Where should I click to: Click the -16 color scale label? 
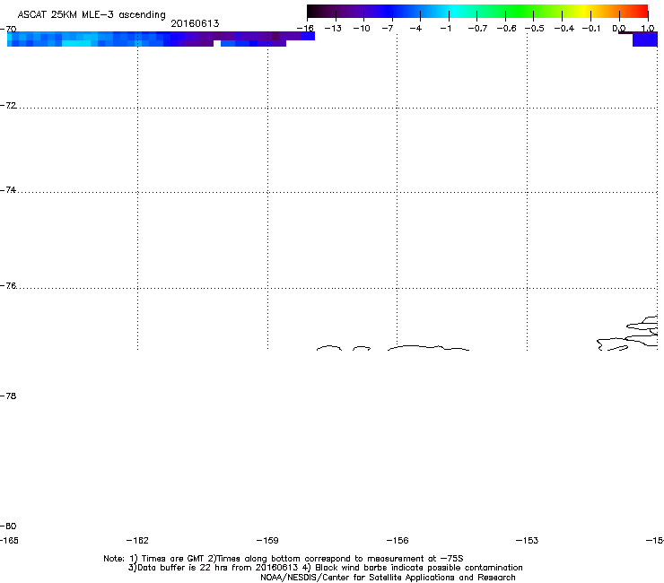tap(305, 29)
